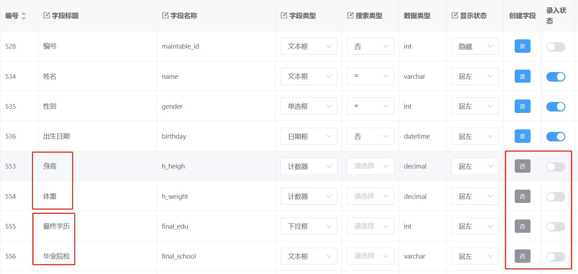Click the edit icon beside 显示状态 header
This screenshot has width=578, height=274.
(455, 15)
